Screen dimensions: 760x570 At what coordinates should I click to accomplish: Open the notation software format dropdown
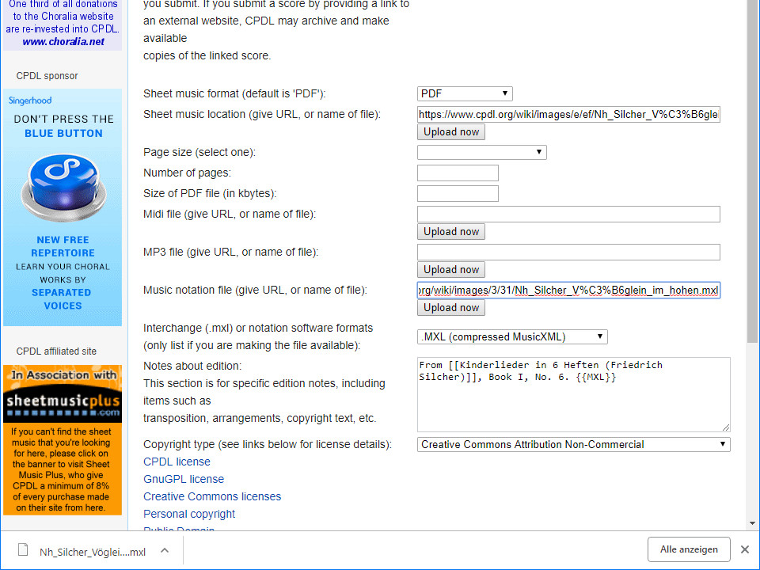512,336
